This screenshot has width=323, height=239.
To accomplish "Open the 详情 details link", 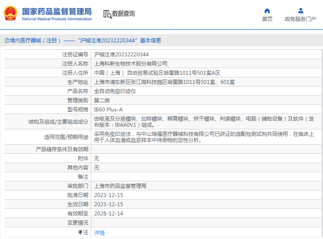I will 99,232.
